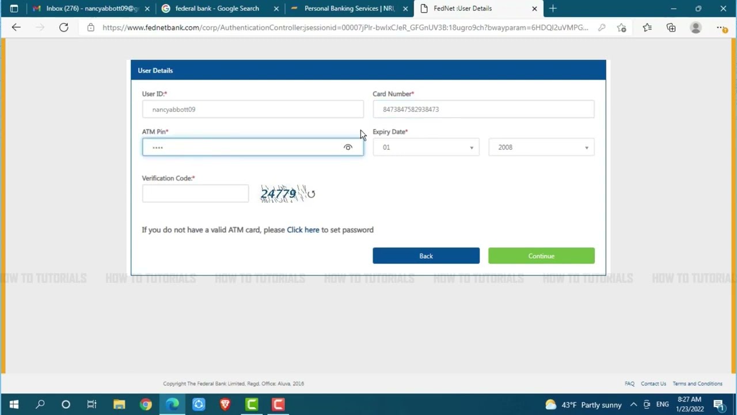737x415 pixels.
Task: Open the weather widget showing 43°F
Action: 583,405
